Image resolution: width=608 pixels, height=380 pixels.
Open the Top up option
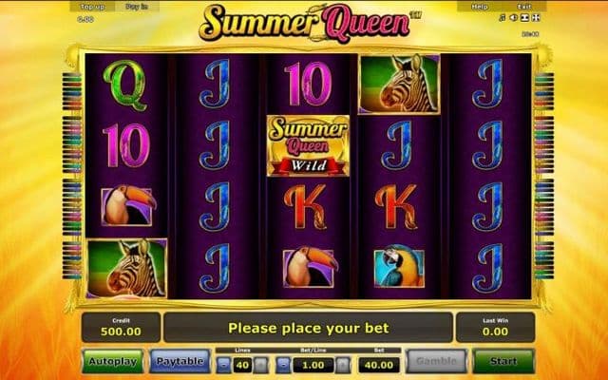92,7
